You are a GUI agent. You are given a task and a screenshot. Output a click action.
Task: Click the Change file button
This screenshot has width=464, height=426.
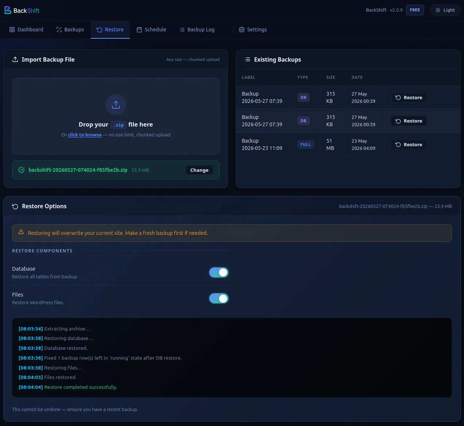(199, 170)
